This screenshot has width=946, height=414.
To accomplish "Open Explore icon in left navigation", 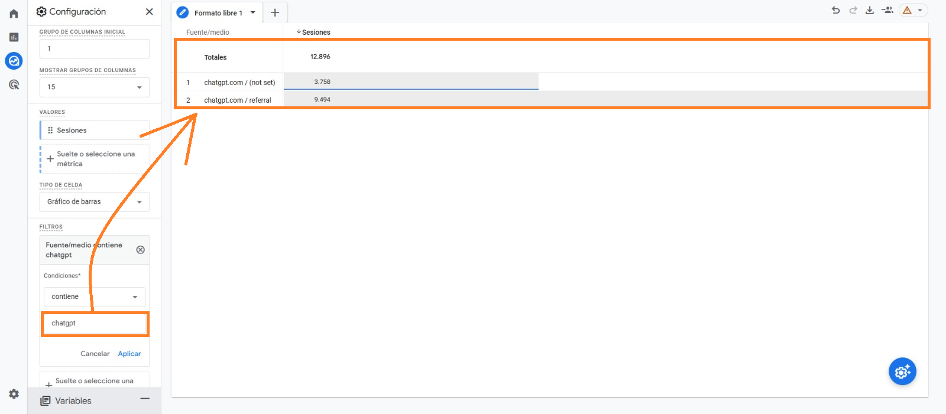I will point(14,60).
